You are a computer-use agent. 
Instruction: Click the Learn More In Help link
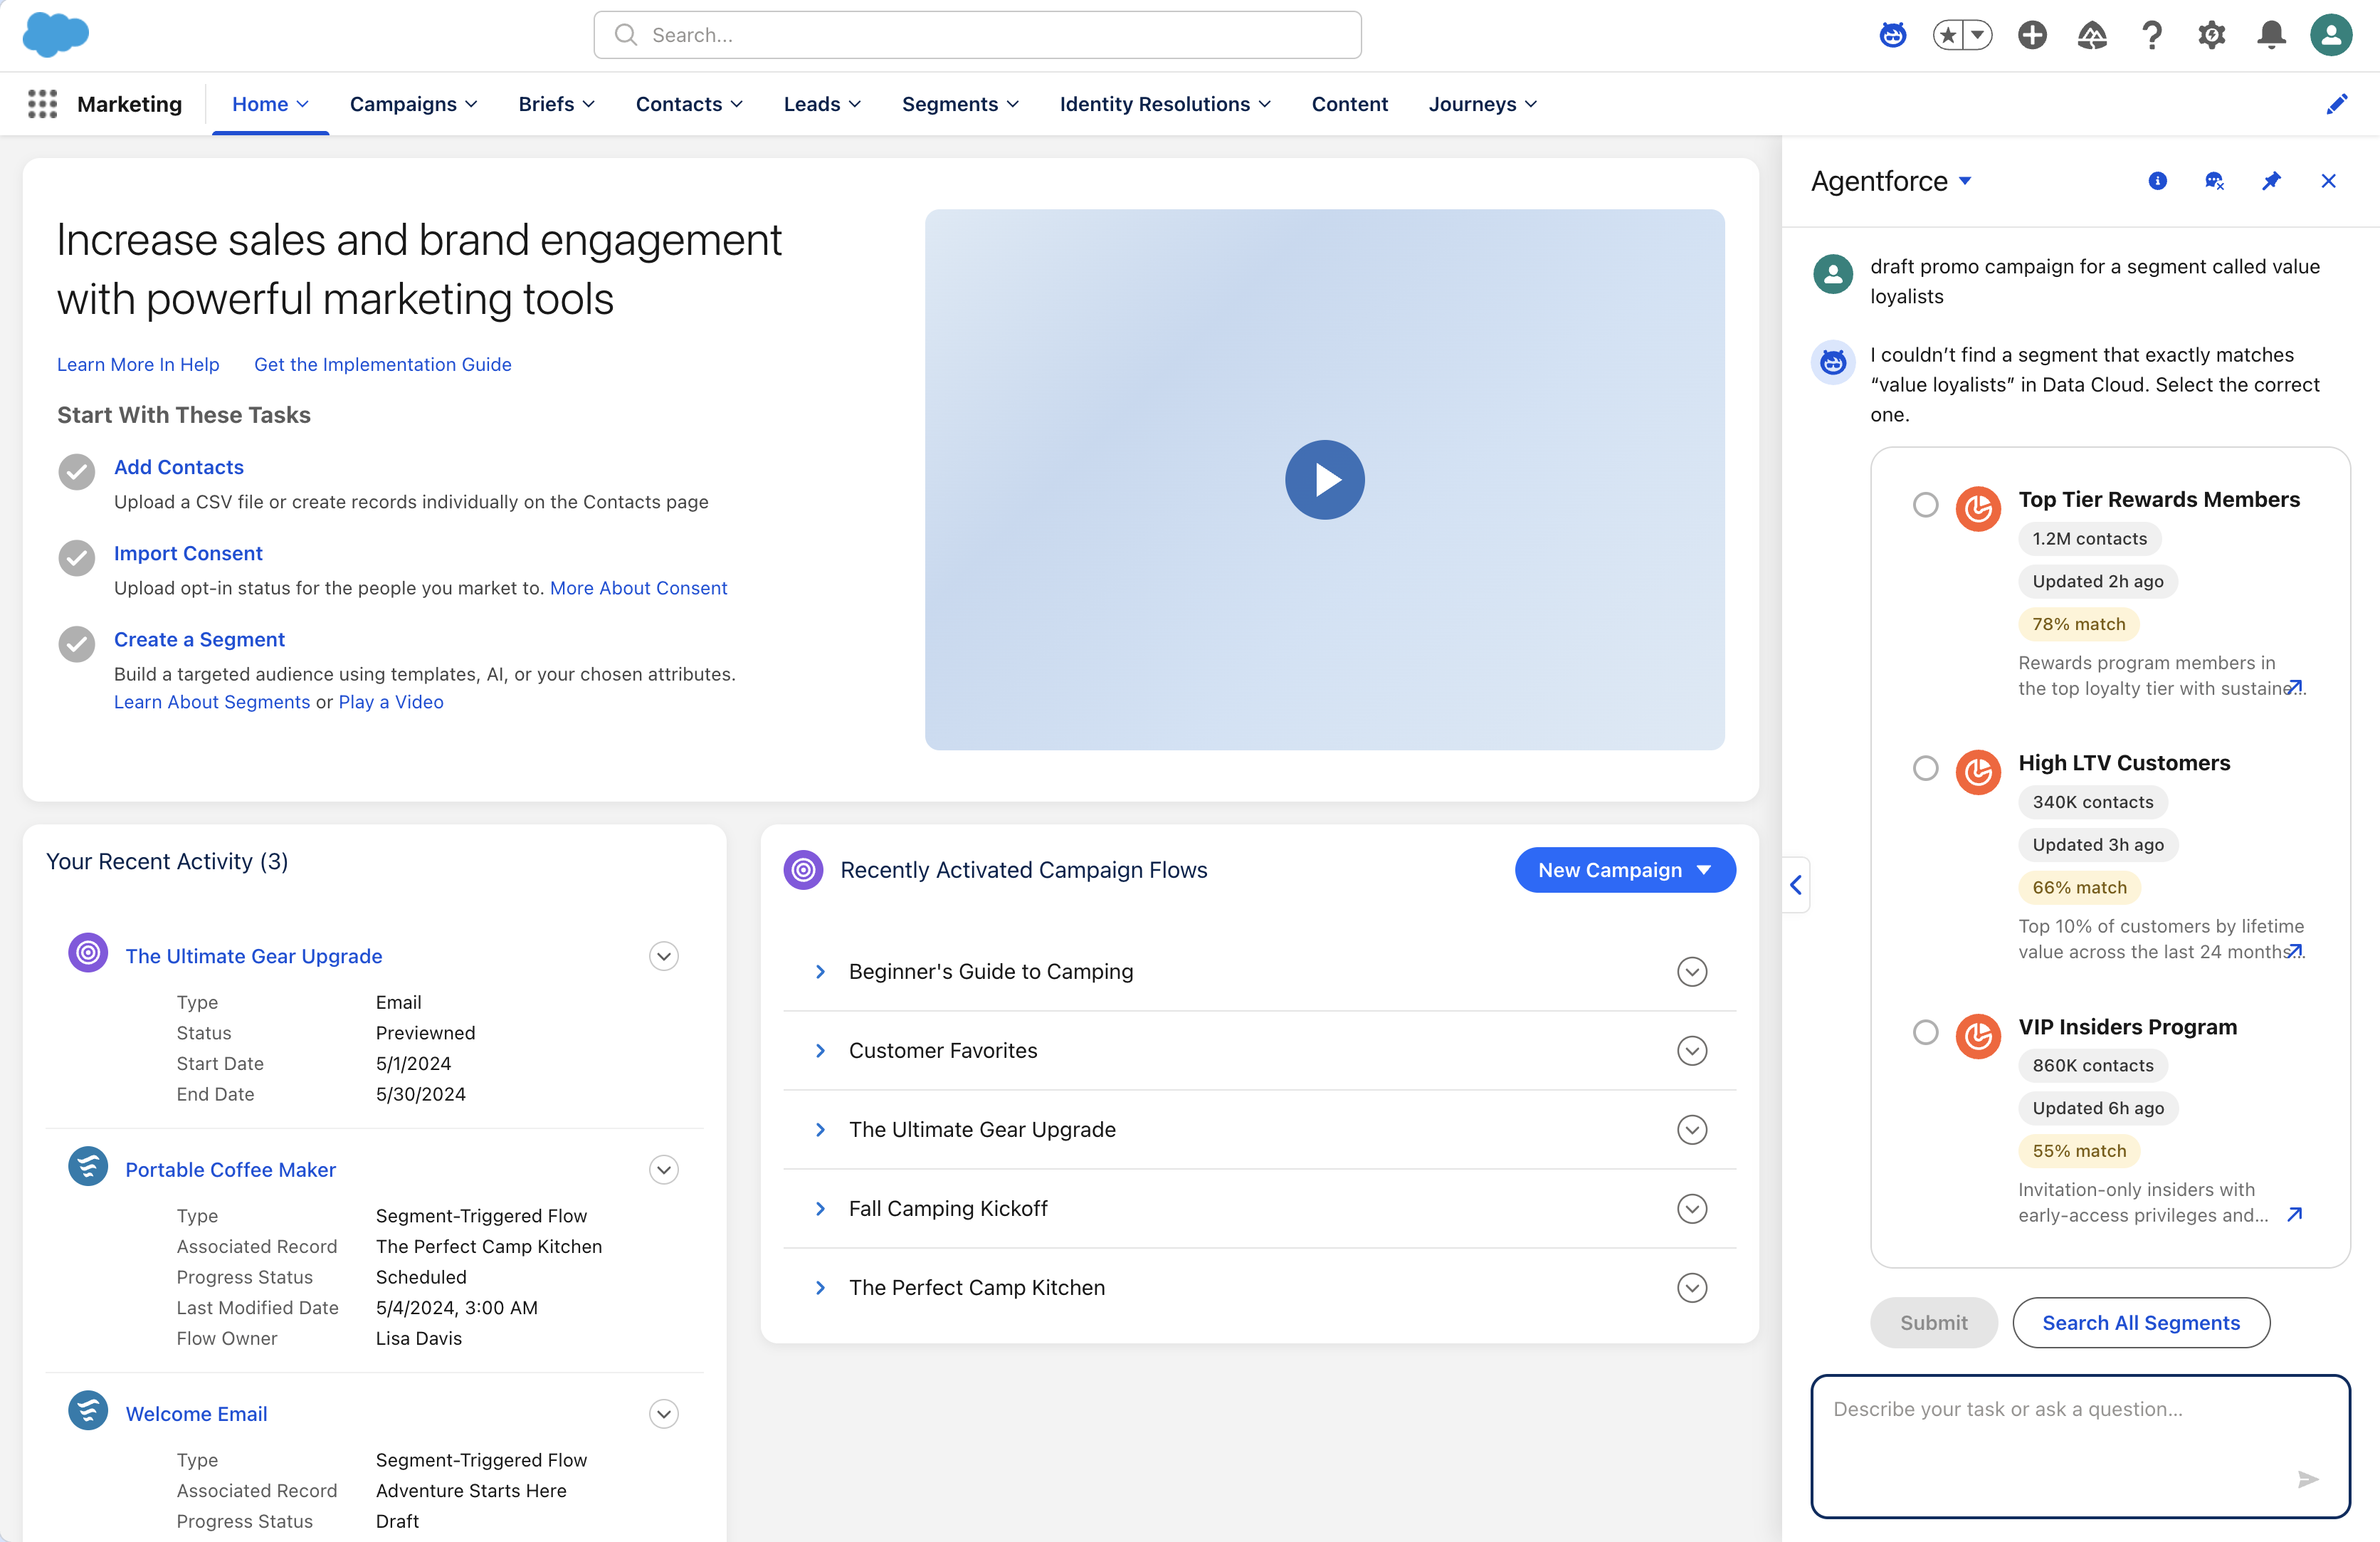pos(138,364)
